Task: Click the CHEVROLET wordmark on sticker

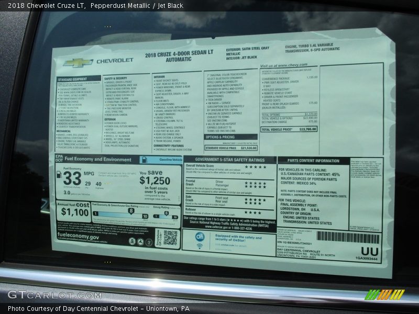Action: (x=115, y=60)
